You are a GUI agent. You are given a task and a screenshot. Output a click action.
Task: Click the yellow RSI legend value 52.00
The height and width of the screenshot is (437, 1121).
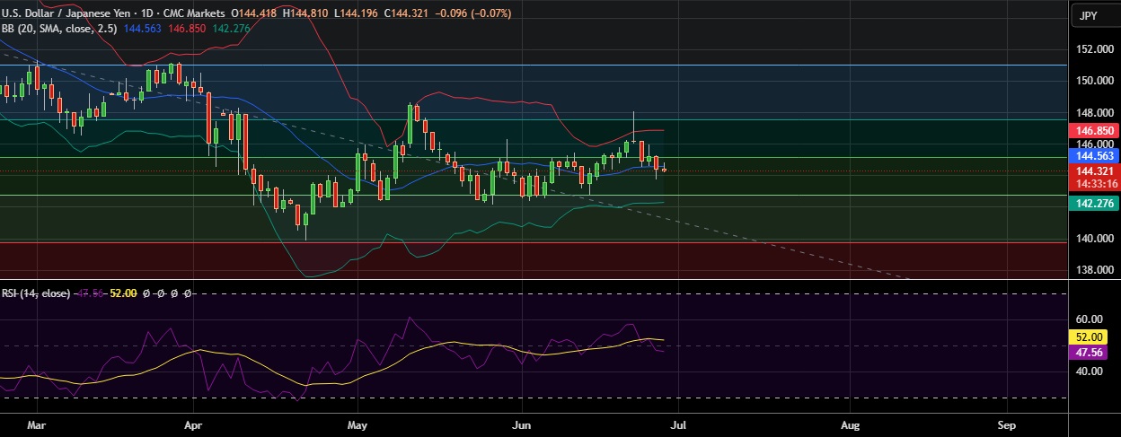tap(122, 293)
